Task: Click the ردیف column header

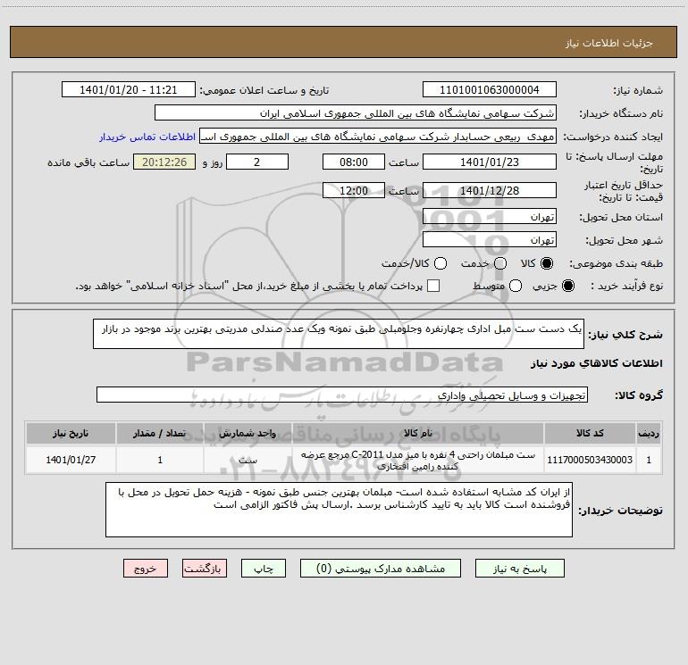Action: coord(649,433)
